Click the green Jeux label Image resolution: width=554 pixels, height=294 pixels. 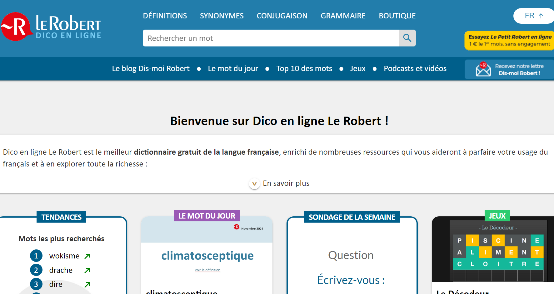497,216
